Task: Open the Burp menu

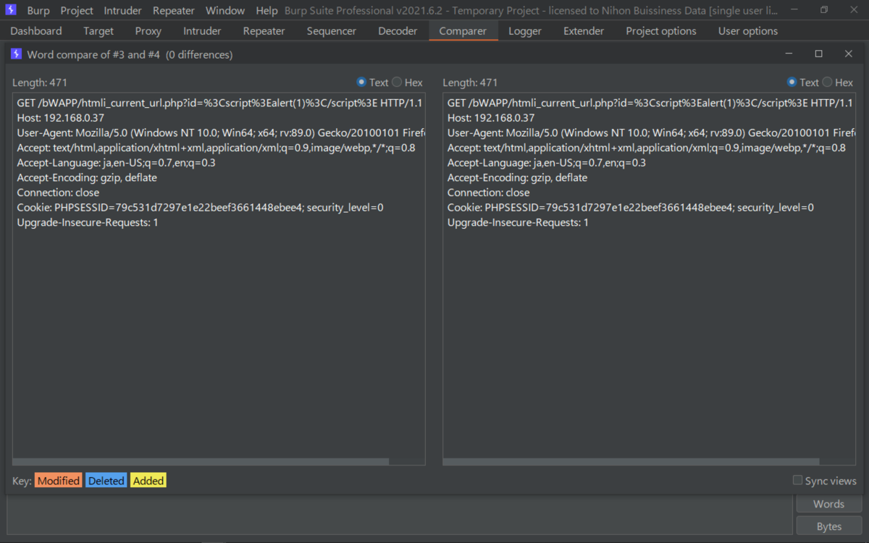Action: point(38,11)
